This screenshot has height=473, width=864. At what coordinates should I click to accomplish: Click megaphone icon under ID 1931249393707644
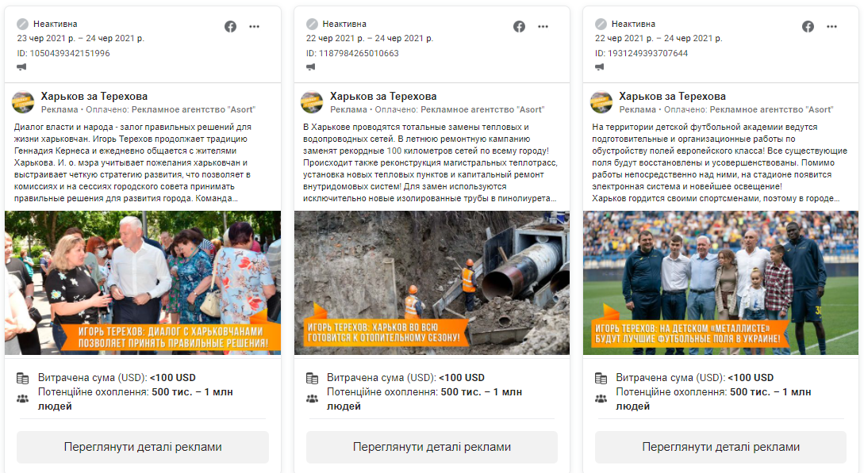tap(601, 67)
